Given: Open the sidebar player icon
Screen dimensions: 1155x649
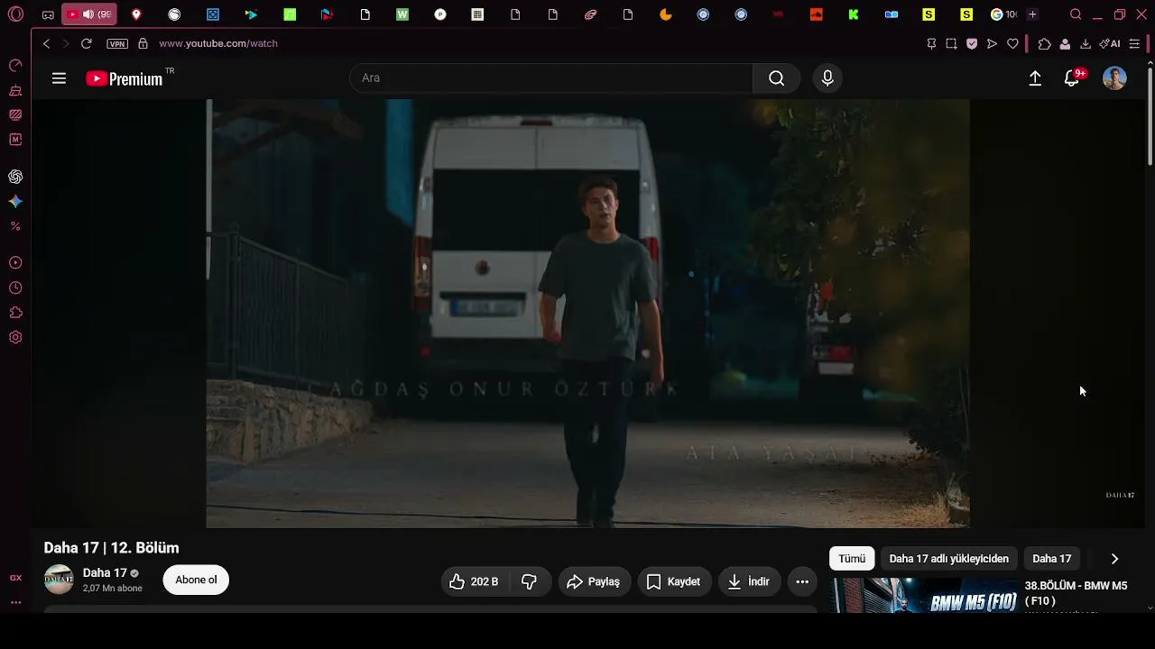Looking at the screenshot, I should click(x=15, y=262).
